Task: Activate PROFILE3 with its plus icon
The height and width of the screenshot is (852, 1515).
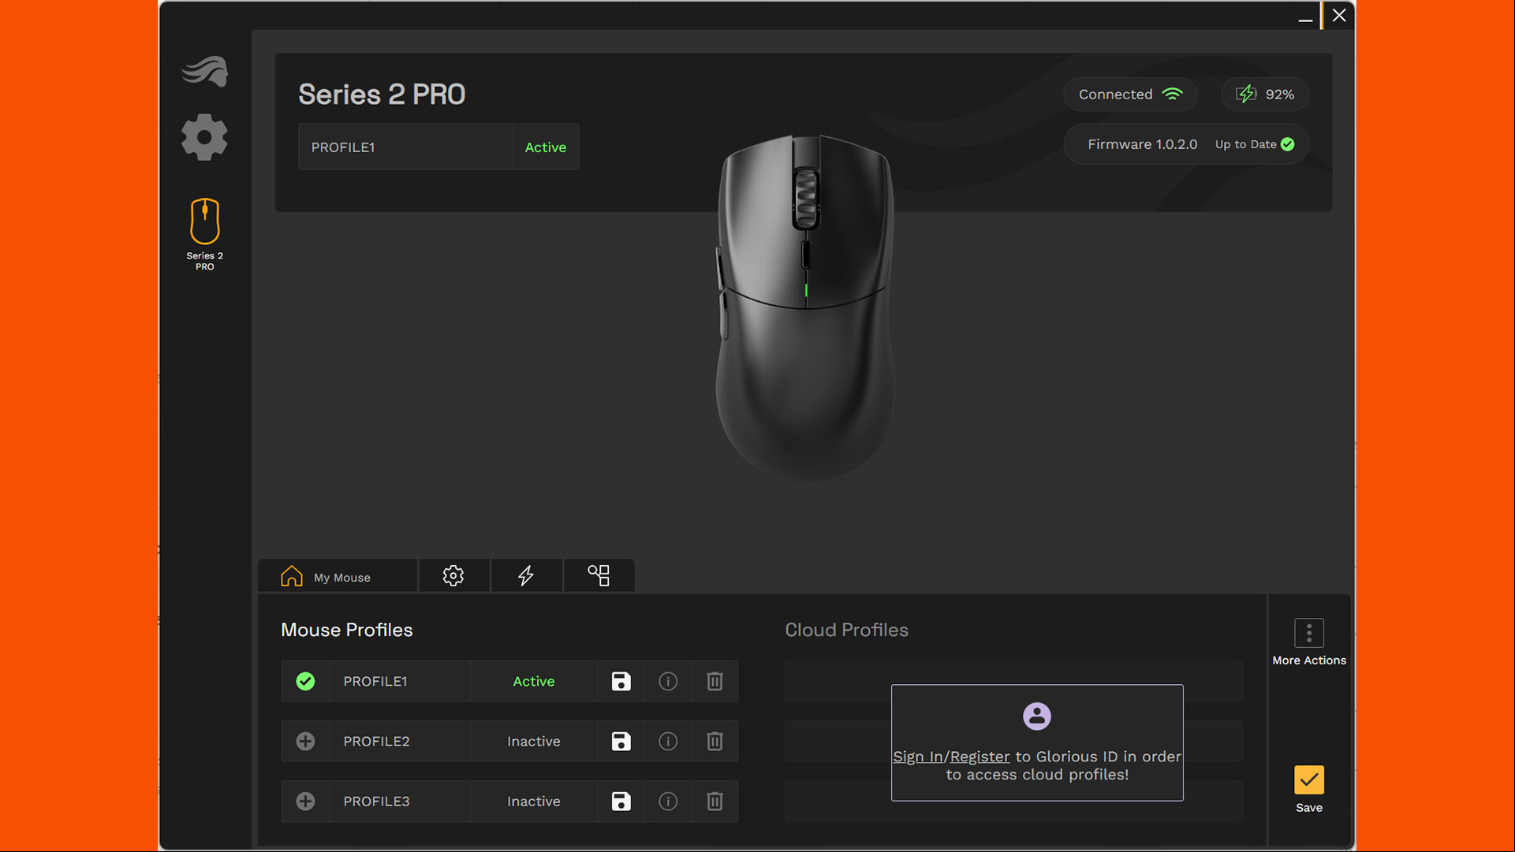Action: click(x=305, y=801)
